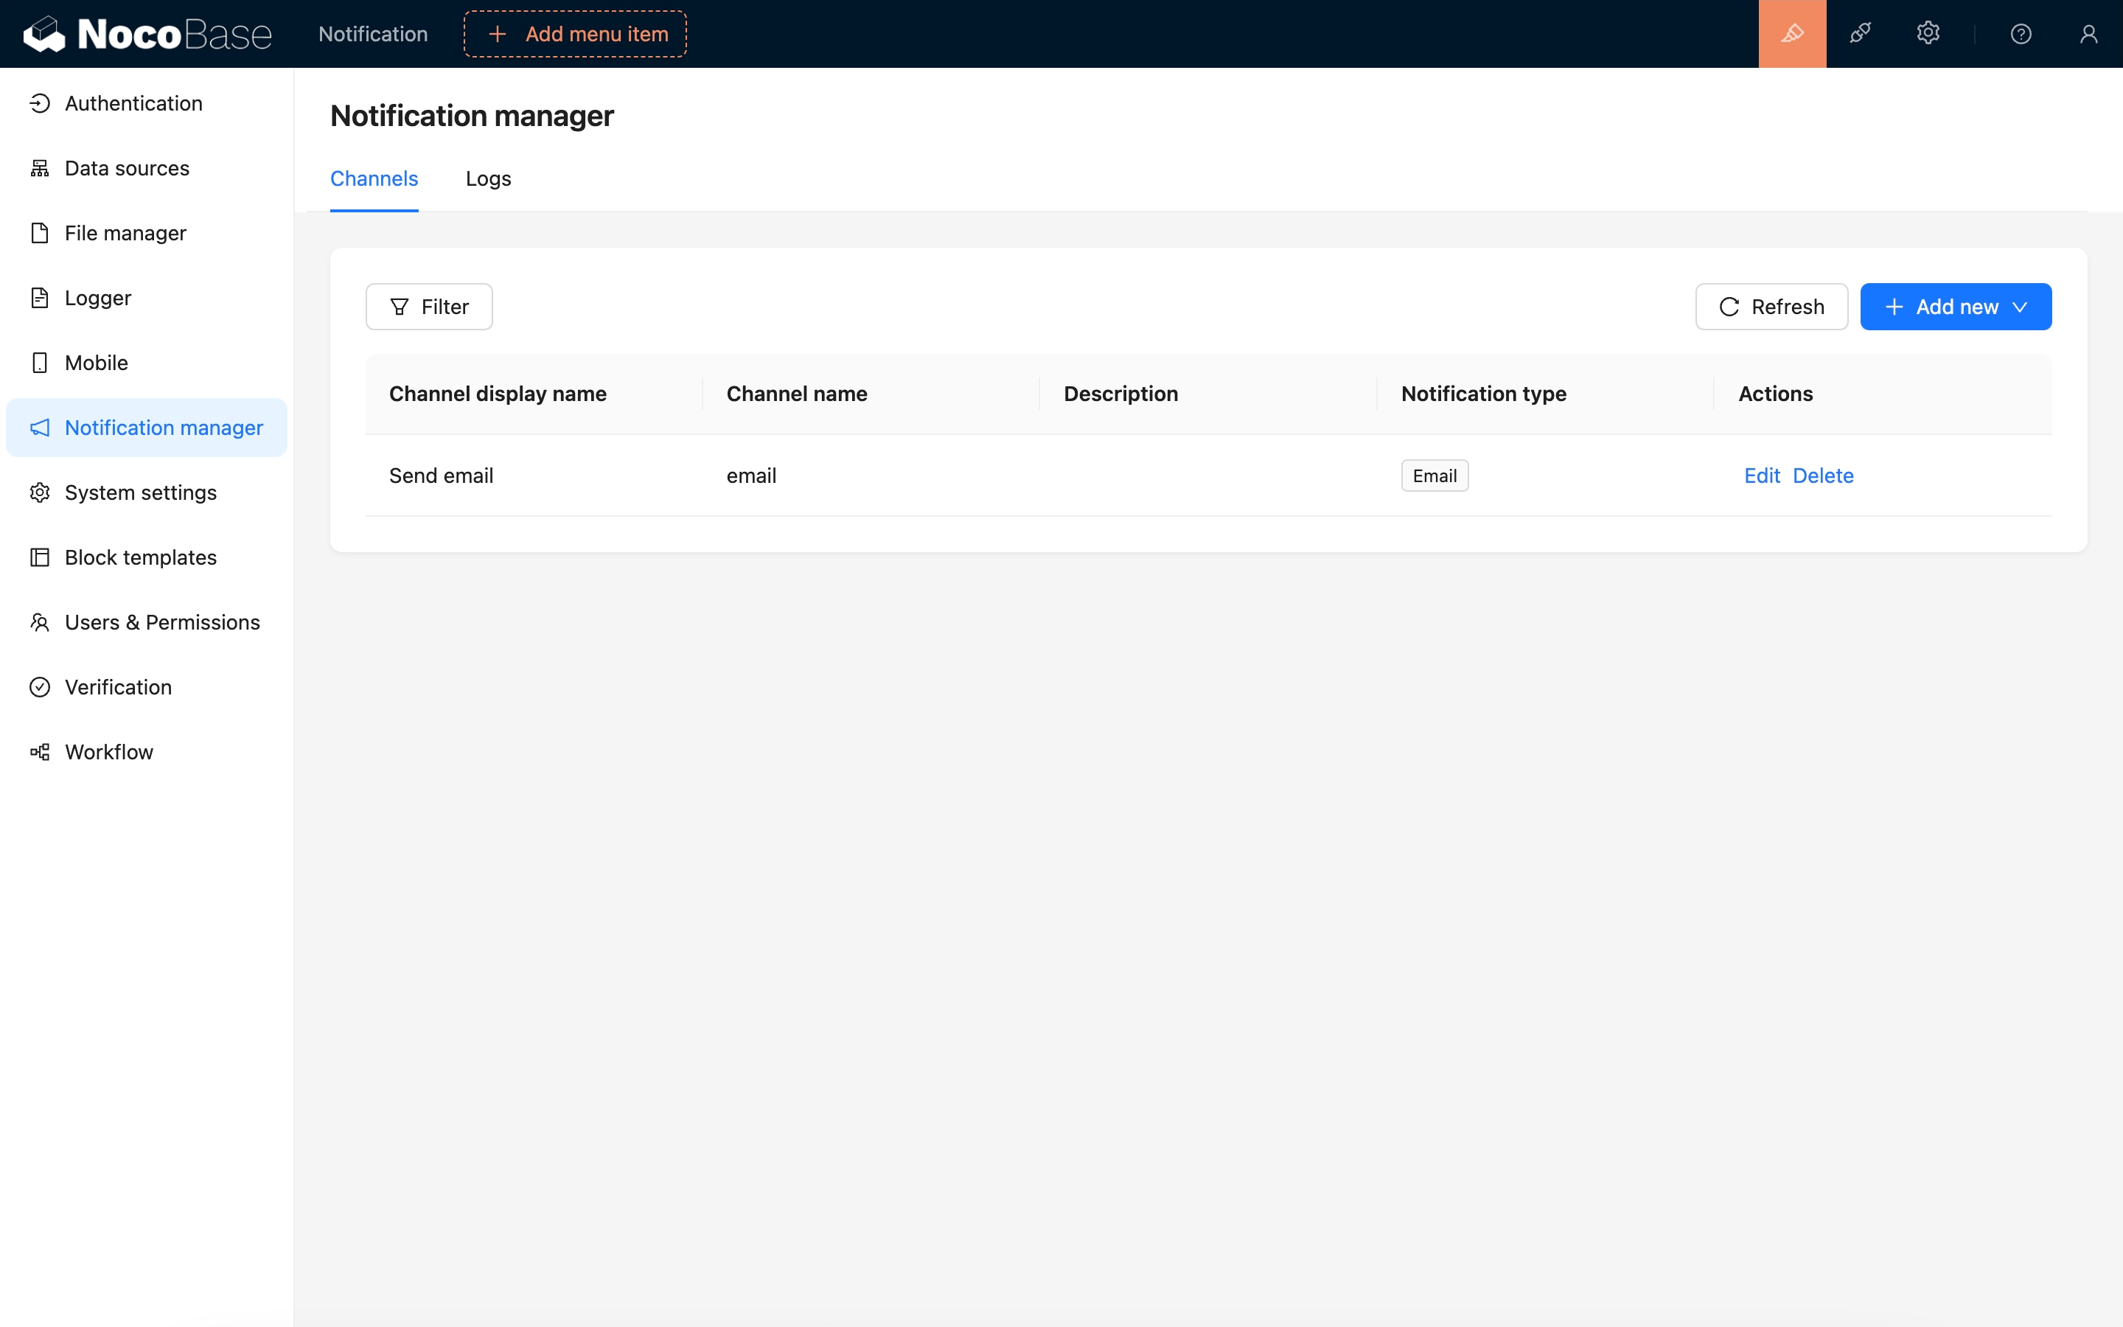
Task: Open Authentication settings in sidebar
Action: [133, 103]
